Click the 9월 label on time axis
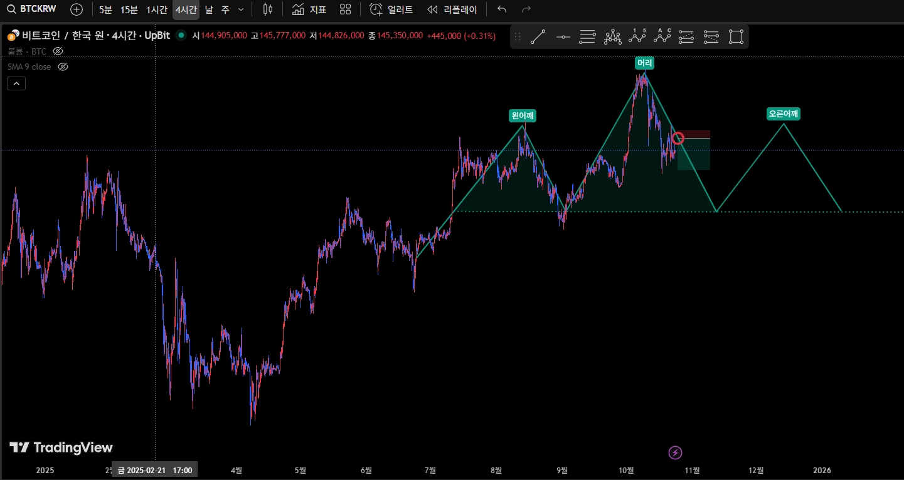 [563, 470]
